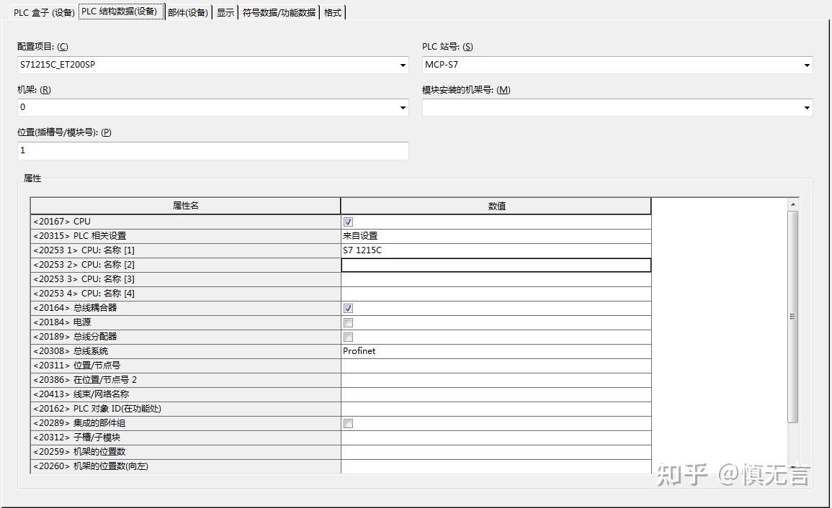Viewport: 832px width, 508px height.
Task: Click the <20386> 在位置/节点号 2 value cell
Action: point(496,380)
